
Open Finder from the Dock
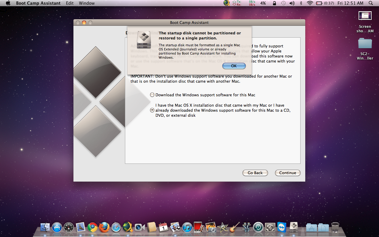point(45,227)
